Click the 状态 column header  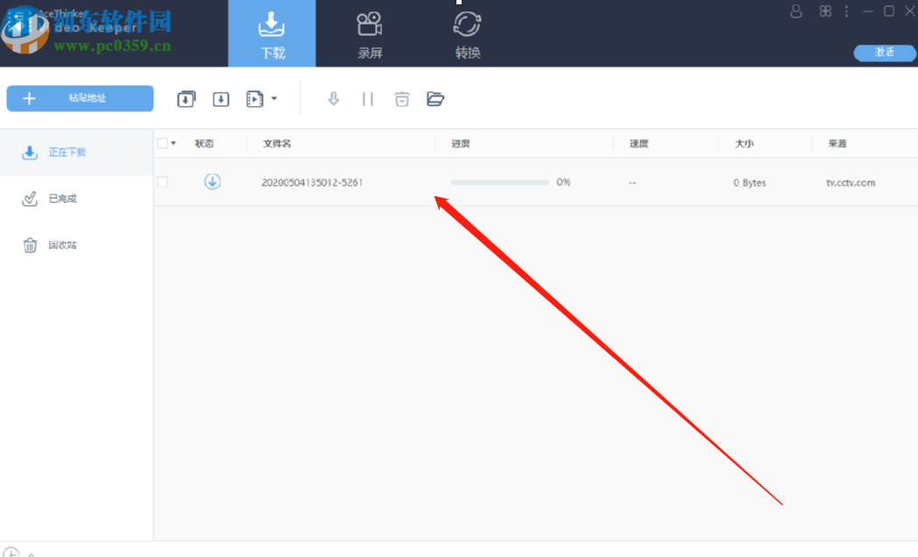[x=204, y=144]
